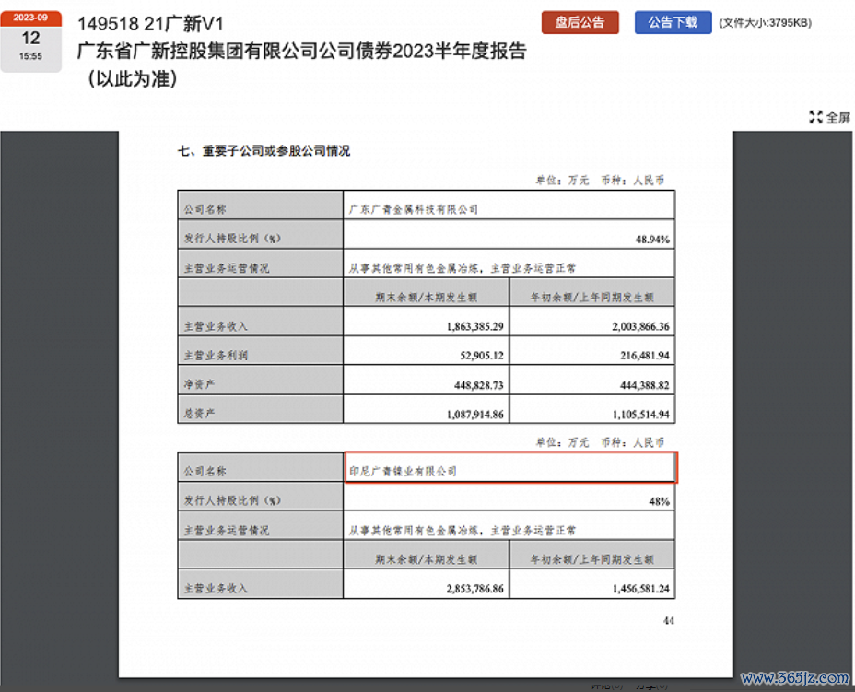
Task: Click the 盘后公告 red button
Action: 580,23
